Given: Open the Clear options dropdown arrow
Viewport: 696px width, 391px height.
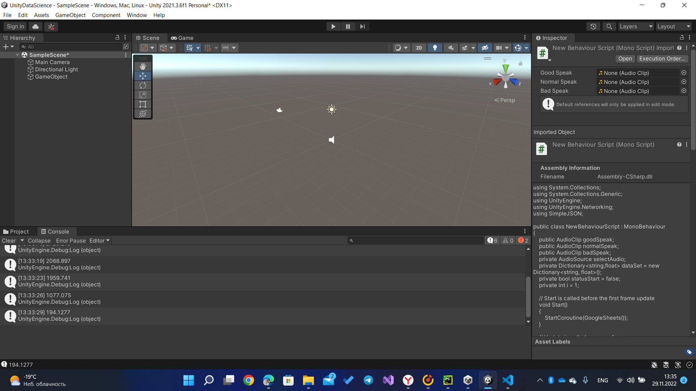Looking at the screenshot, I should (x=22, y=240).
